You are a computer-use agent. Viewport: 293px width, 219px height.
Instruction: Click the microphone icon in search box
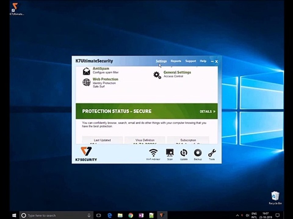coord(89,215)
